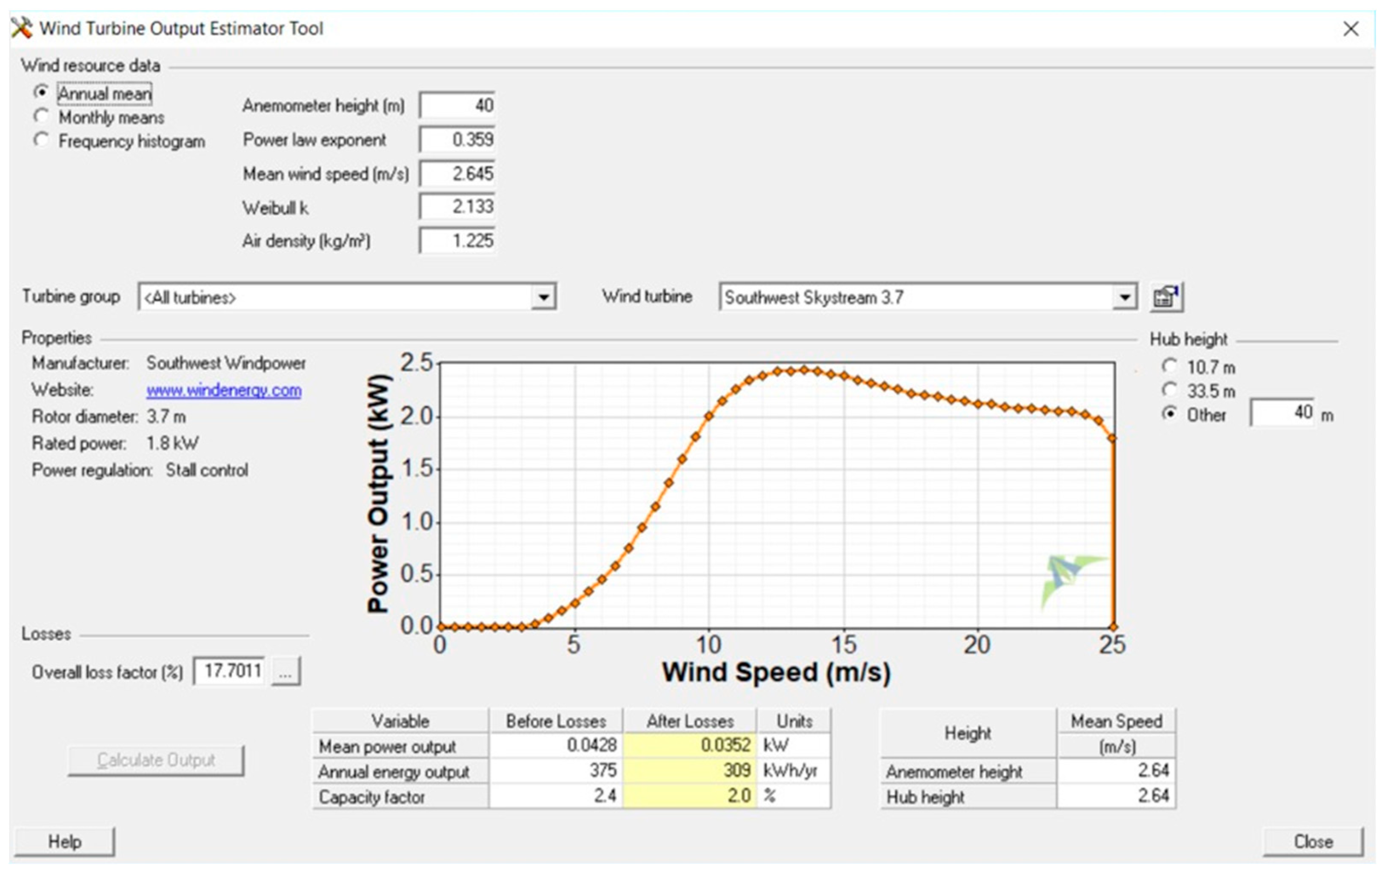Viewport: 1388px width, 874px height.
Task: Click the Variable column header
Action: pyautogui.click(x=400, y=721)
